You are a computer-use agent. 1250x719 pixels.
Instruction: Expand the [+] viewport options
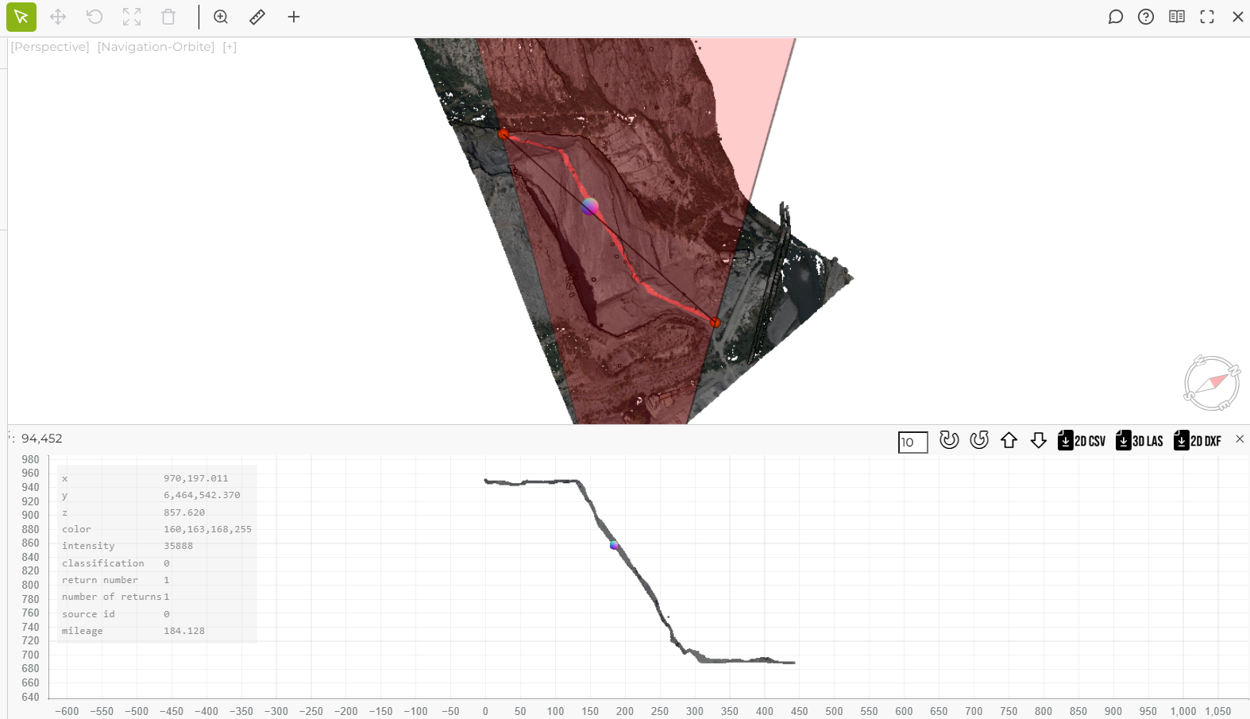coord(230,47)
